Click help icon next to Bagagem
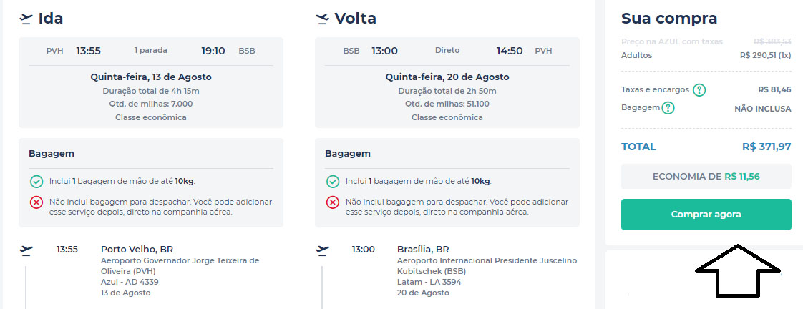Screen dimensions: 803x309 point(668,109)
